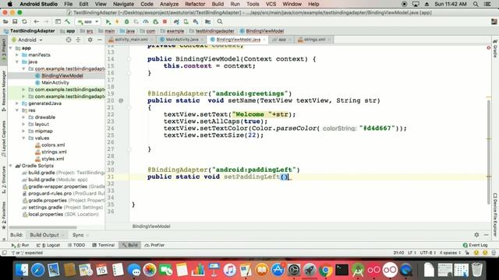Viewport: 499px width, 280px height.
Task: Click the editor vertical scrollbar
Action: pos(489,152)
